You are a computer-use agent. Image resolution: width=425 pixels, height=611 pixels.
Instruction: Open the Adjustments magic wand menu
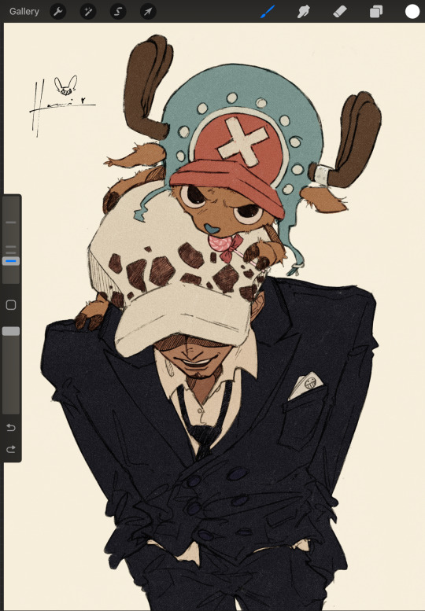(x=88, y=11)
